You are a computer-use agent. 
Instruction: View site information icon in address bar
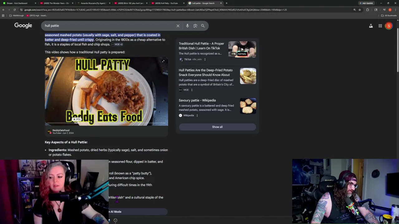pyautogui.click(x=21, y=10)
